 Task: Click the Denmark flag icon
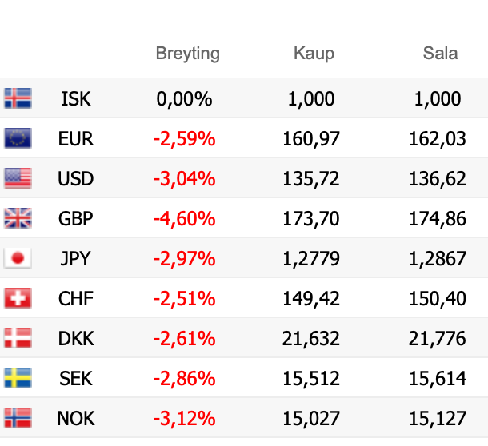click(18, 338)
